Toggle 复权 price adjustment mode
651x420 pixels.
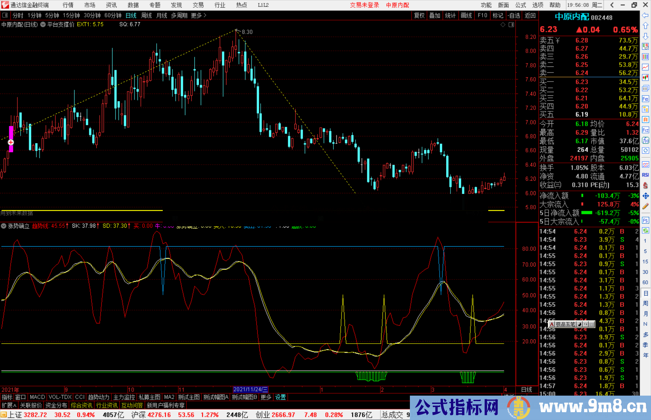419,15
